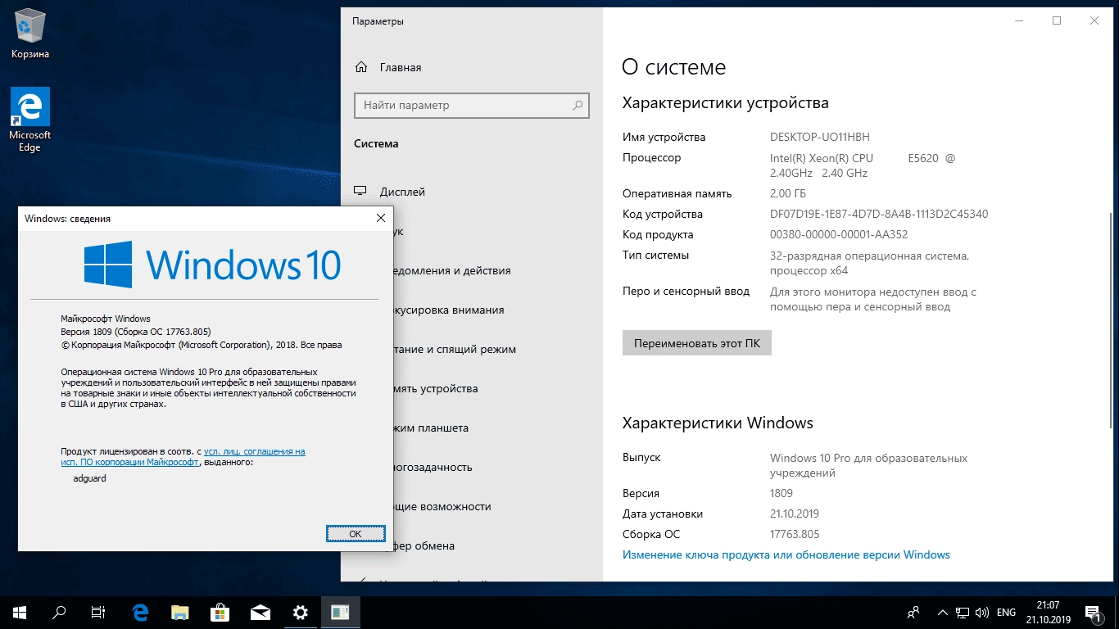Click the display monitor icon beside Дисплей

point(360,191)
